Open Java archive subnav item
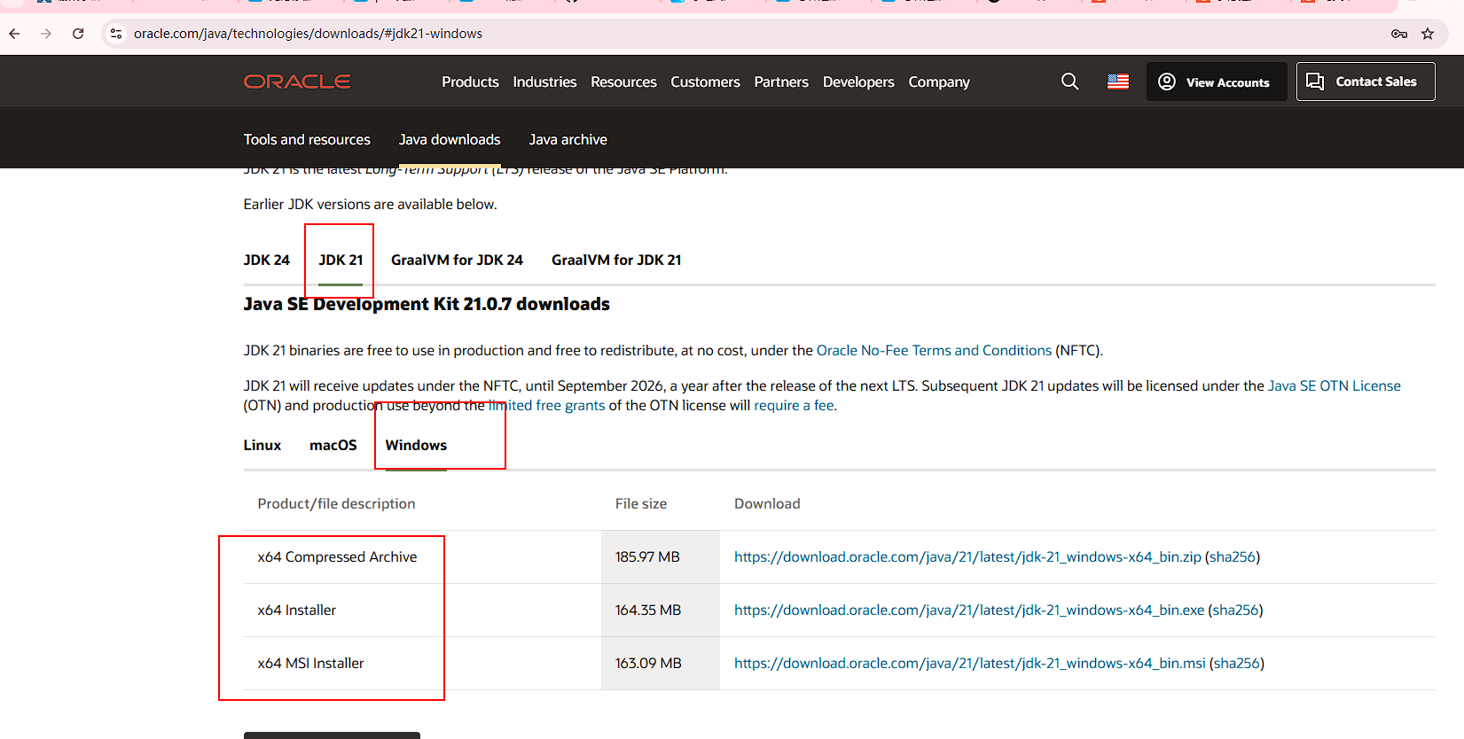1464x739 pixels. point(568,139)
